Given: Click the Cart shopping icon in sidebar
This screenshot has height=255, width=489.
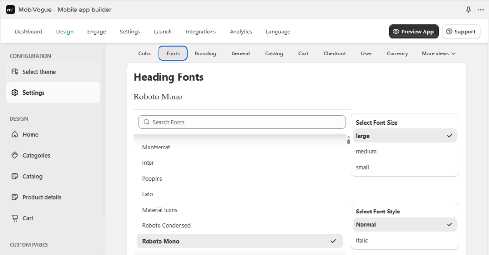Looking at the screenshot, I should tap(15, 218).
